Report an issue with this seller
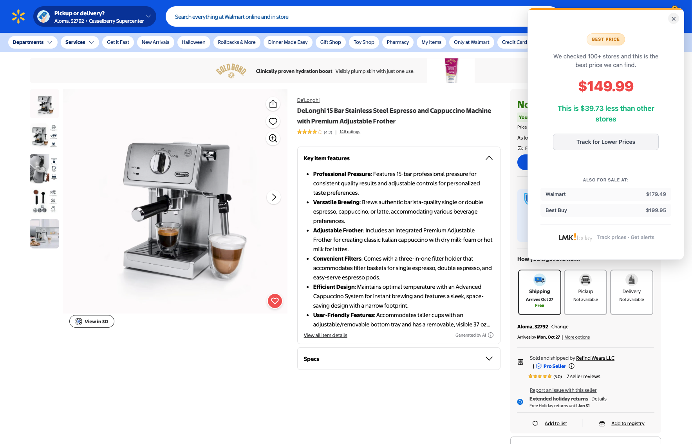Viewport: 692px width, 444px height. point(563,390)
